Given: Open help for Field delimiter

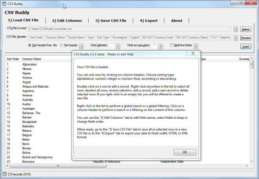Looking at the screenshot, I should coord(118,46).
